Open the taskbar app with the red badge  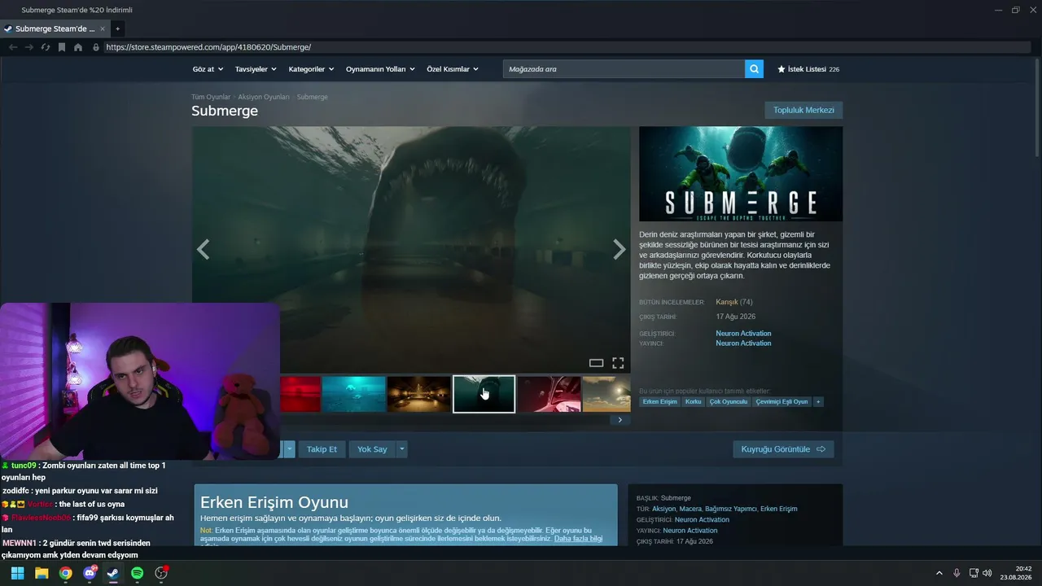[x=161, y=573]
